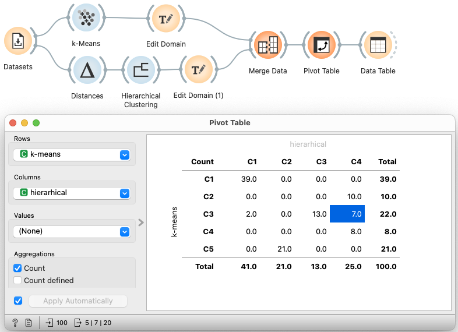The height and width of the screenshot is (332, 458).
Task: Maximize the Pivot Table window
Action: 36,123
